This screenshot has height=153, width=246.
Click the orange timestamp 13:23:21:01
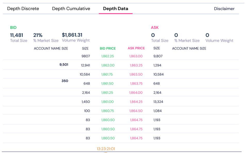[x=106, y=149]
